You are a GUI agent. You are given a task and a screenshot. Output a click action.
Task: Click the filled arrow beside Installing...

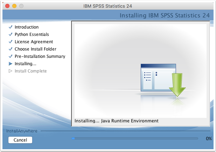tap(11, 64)
